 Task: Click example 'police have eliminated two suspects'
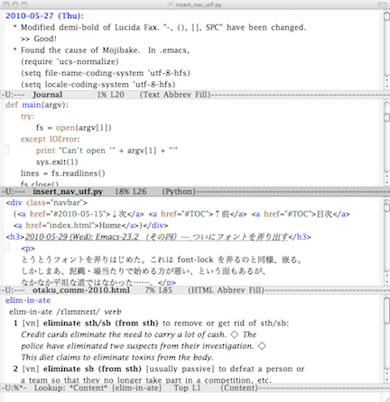pyautogui.click(x=144, y=346)
